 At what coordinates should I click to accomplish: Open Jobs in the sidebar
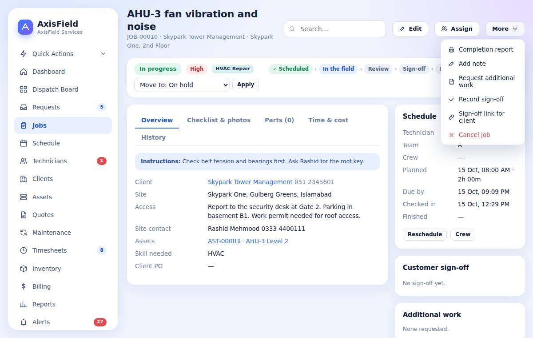(x=63, y=125)
